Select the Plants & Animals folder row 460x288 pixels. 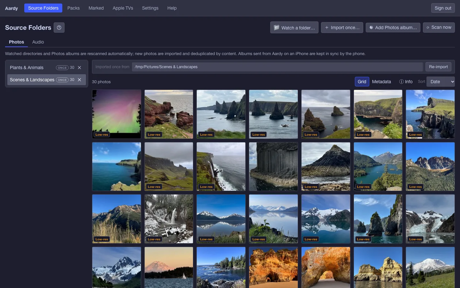pos(47,68)
